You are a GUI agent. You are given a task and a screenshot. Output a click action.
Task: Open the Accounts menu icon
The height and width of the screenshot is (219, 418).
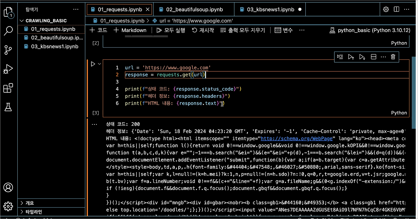click(x=8, y=187)
